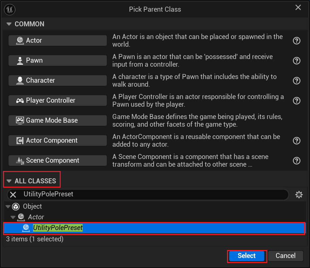Collapse the Object tree node
Viewport: 310px width, 268px height.
(8, 207)
